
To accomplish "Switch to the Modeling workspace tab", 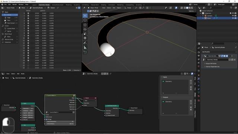I will (68, 5).
